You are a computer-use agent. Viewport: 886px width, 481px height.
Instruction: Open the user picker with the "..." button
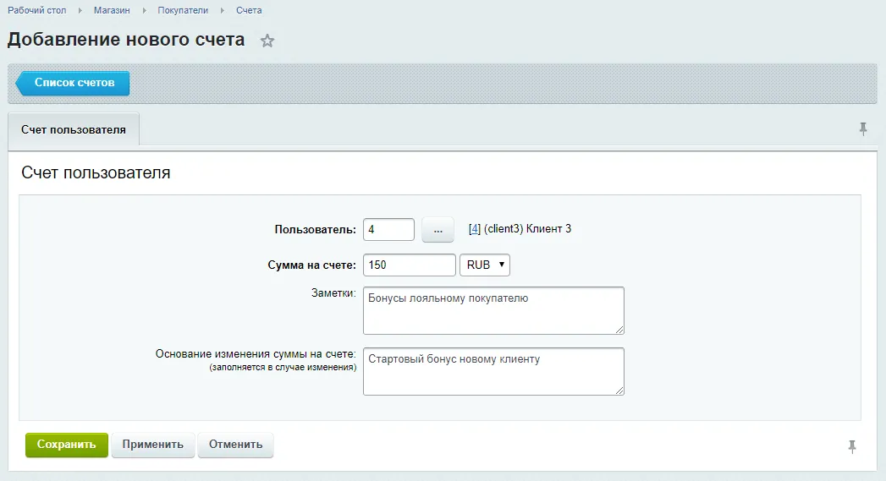437,230
